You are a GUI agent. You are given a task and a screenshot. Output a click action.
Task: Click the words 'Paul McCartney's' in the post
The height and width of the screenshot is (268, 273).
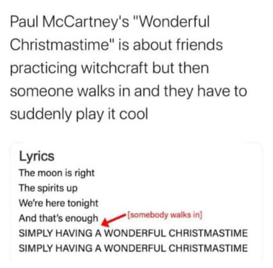70,23
